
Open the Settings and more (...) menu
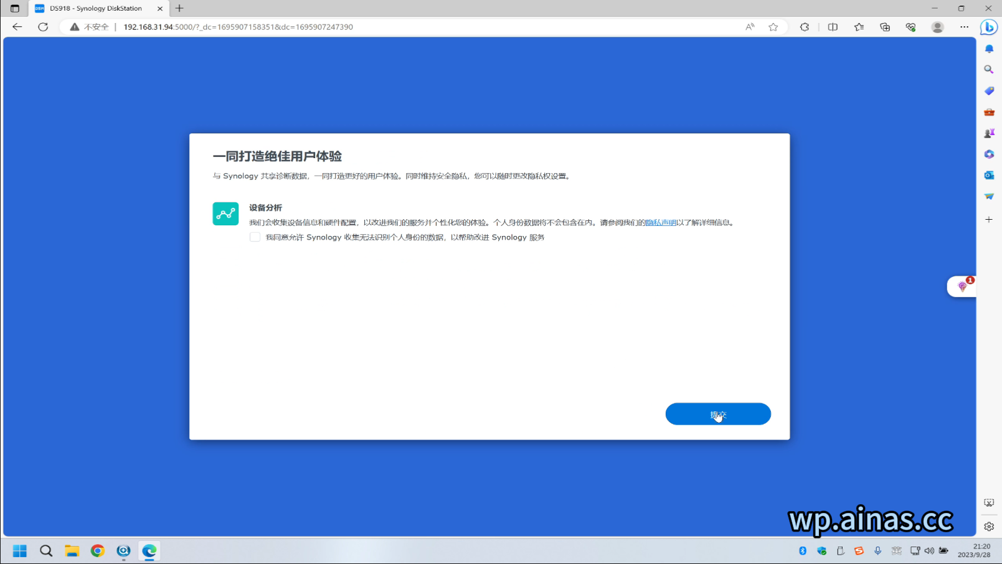(964, 27)
